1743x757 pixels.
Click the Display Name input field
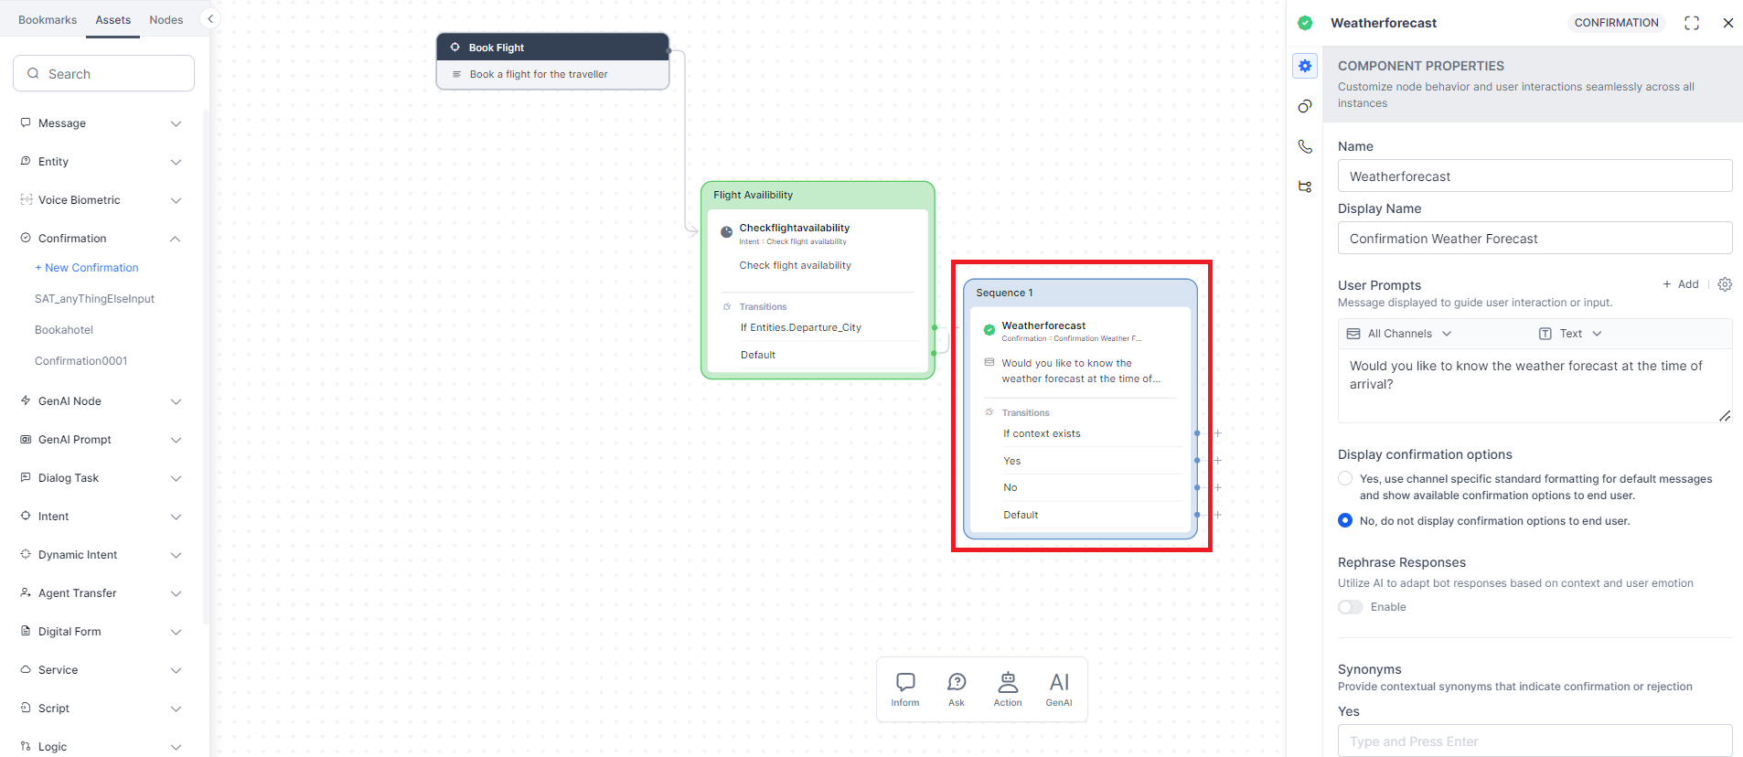(x=1534, y=239)
